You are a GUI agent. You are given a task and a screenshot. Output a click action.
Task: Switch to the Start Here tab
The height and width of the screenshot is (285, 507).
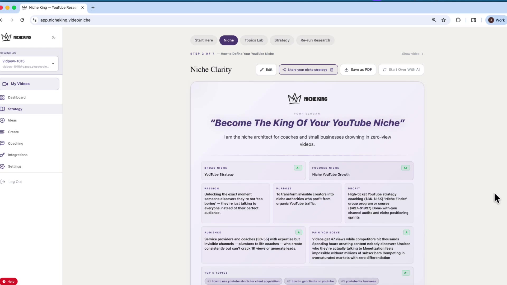tap(204, 40)
